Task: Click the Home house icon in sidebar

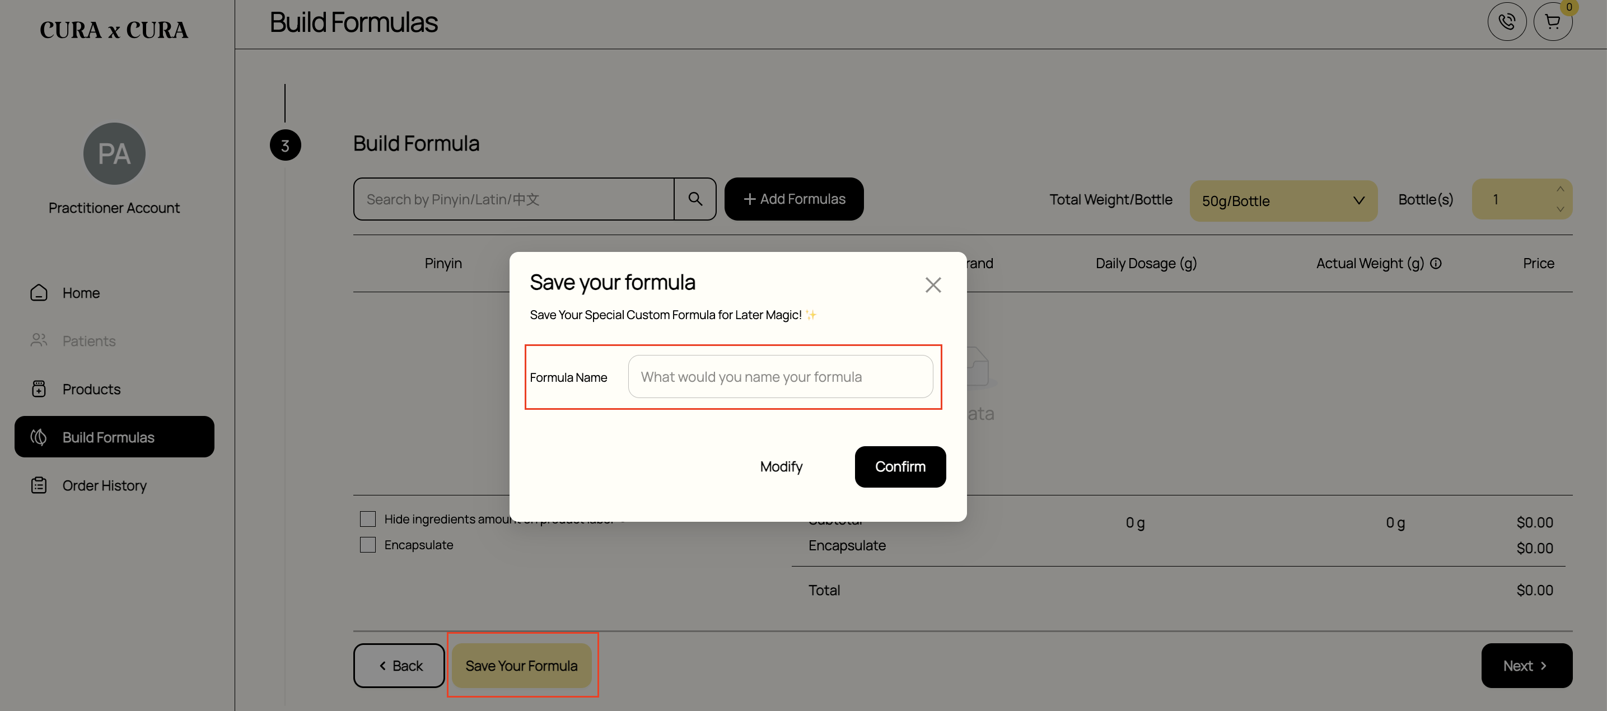Action: [x=39, y=292]
